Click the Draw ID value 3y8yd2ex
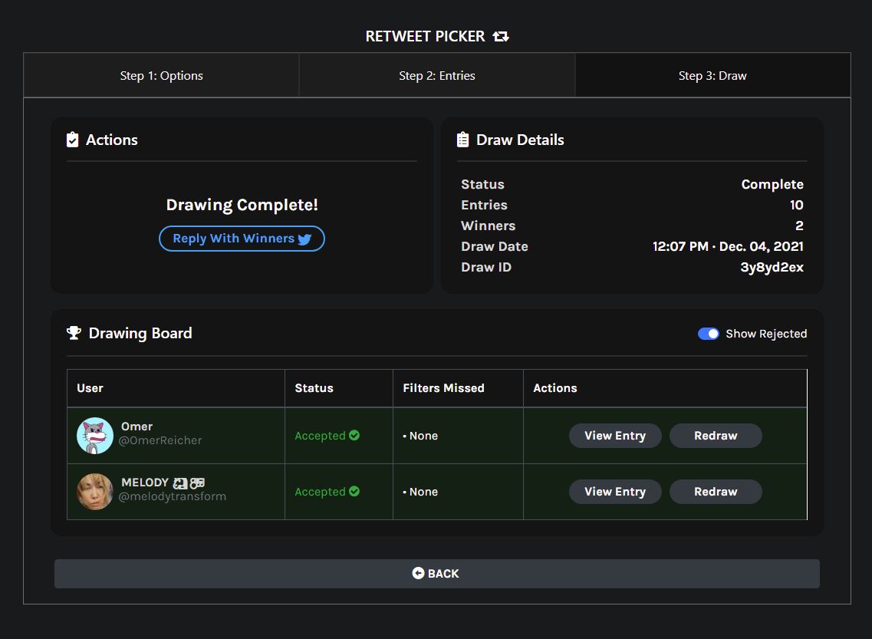This screenshot has width=872, height=639. 772,268
